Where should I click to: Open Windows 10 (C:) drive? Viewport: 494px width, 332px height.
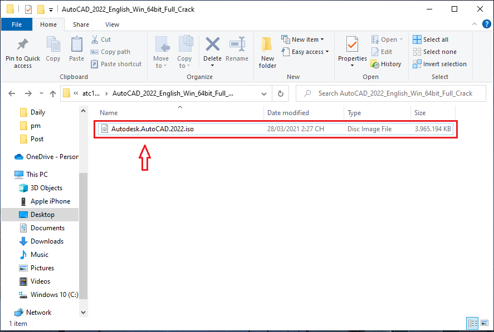click(48, 295)
